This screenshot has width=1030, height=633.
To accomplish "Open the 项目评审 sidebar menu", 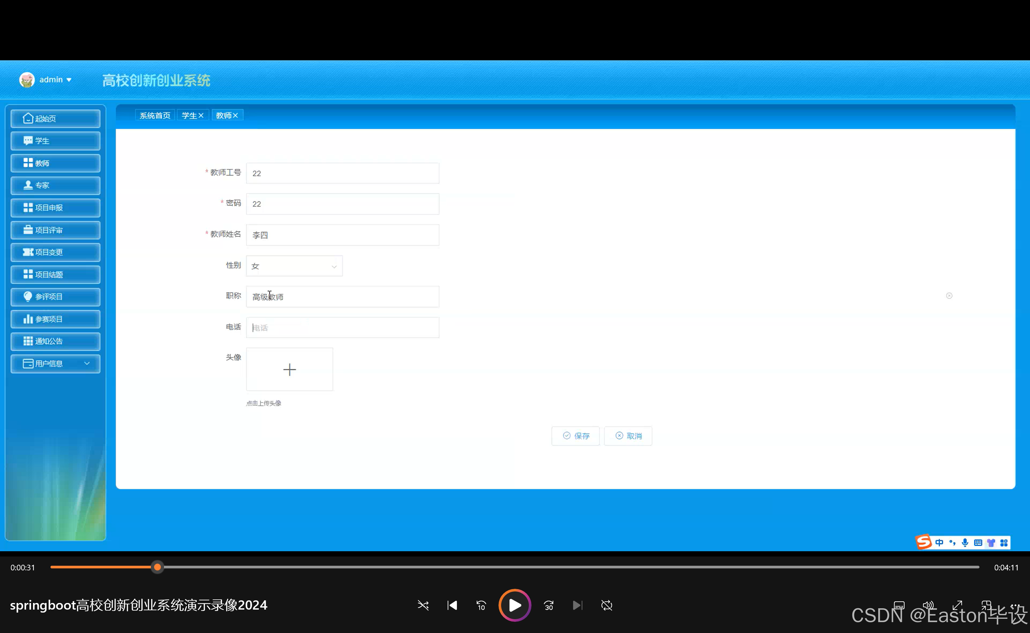I will point(55,230).
